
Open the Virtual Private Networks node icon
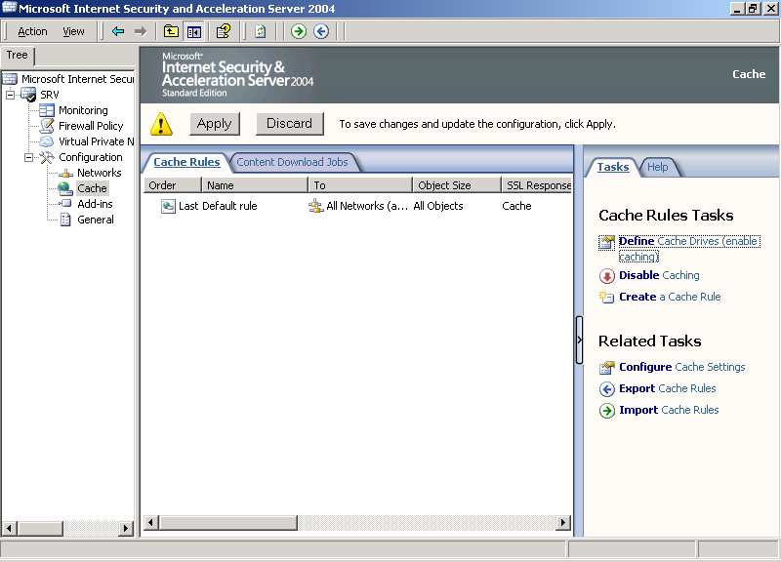coord(46,141)
